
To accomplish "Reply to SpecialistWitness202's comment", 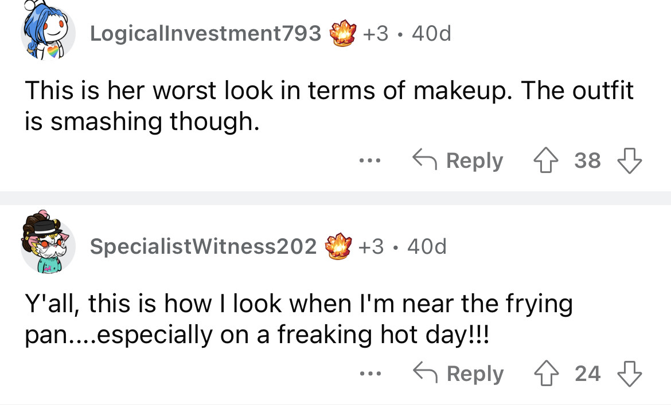I will pos(458,374).
